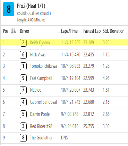Open driver Nick Vivas's results

pyautogui.click(x=38, y=55)
